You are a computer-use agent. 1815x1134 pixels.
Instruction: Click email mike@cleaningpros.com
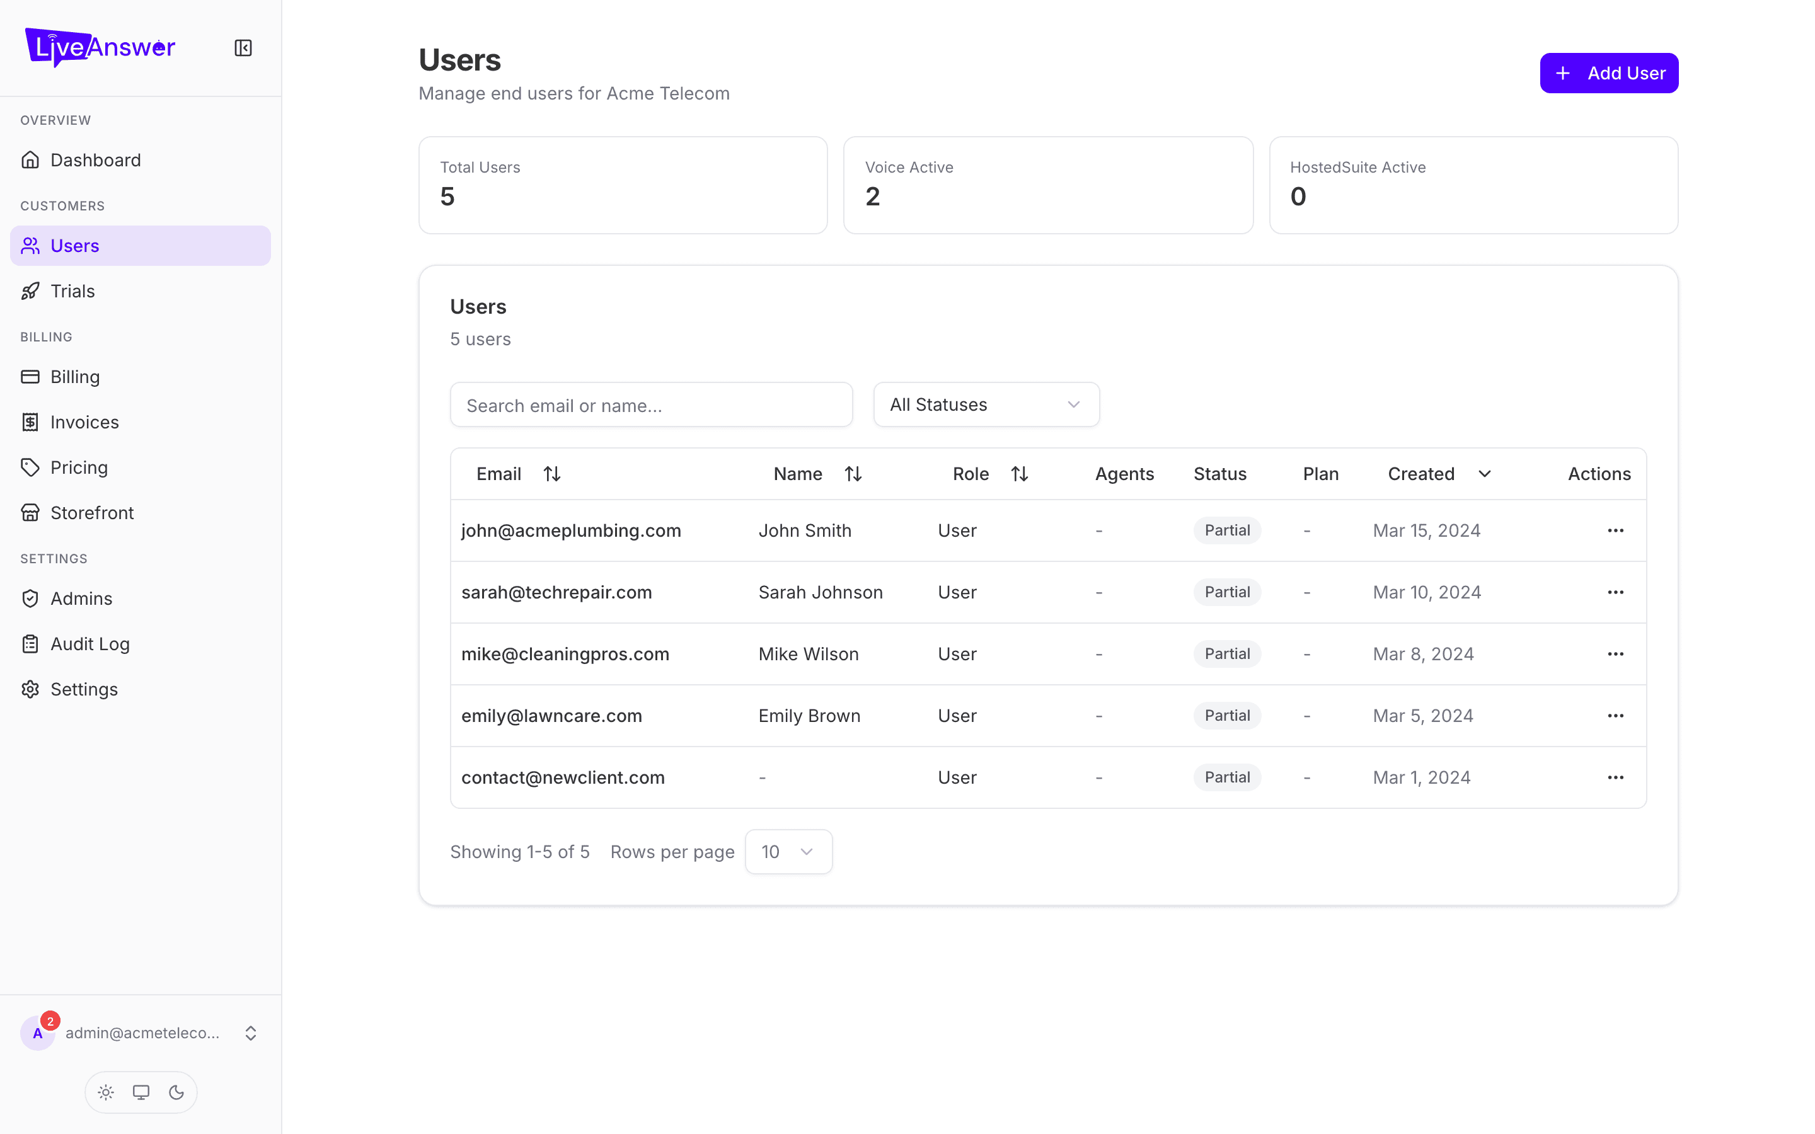point(565,654)
